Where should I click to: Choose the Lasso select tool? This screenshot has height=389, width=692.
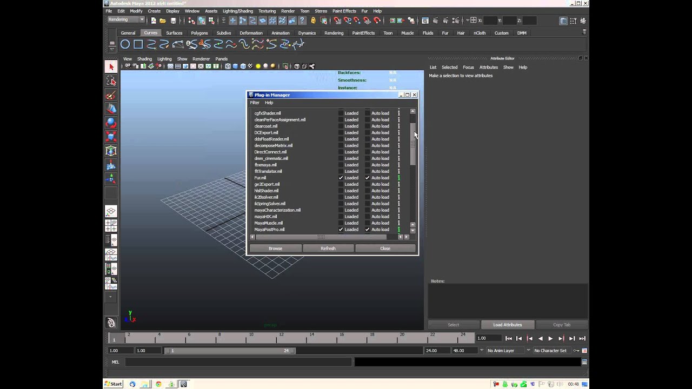pyautogui.click(x=111, y=81)
